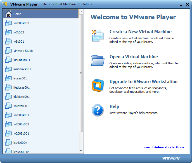Select the VMware Studio virtual machine
Image resolution: width=192 pixels, height=163 pixels.
41,51
